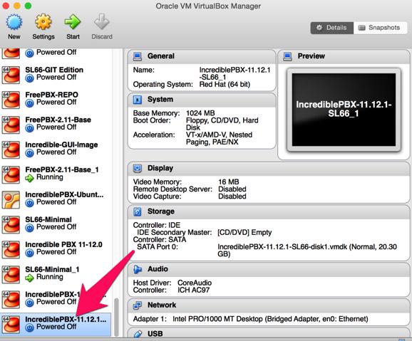Select the FreePBX-2.11-Base_1 name text

(x=62, y=169)
